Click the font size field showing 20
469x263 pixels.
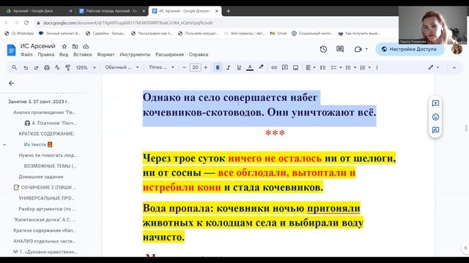[x=195, y=68]
